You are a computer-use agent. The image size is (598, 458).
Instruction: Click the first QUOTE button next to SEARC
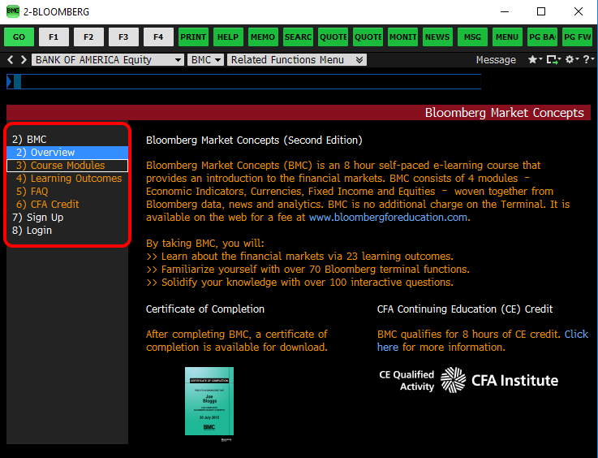tap(333, 37)
